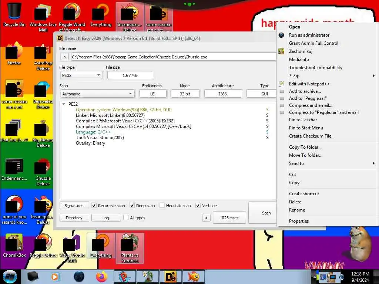Viewport: 379px width, 284px height.
Task: Collapse the PE32 tree node
Action: 64,104
